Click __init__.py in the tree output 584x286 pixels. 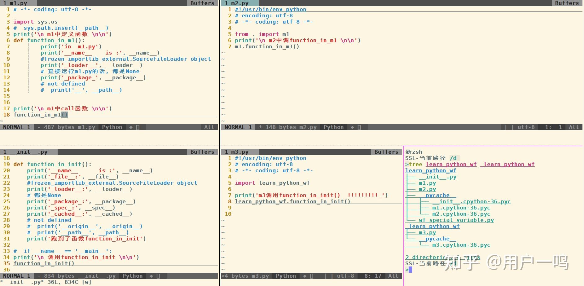[x=437, y=177]
